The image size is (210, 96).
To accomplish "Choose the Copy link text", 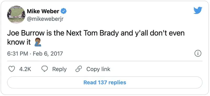I will [98, 69].
